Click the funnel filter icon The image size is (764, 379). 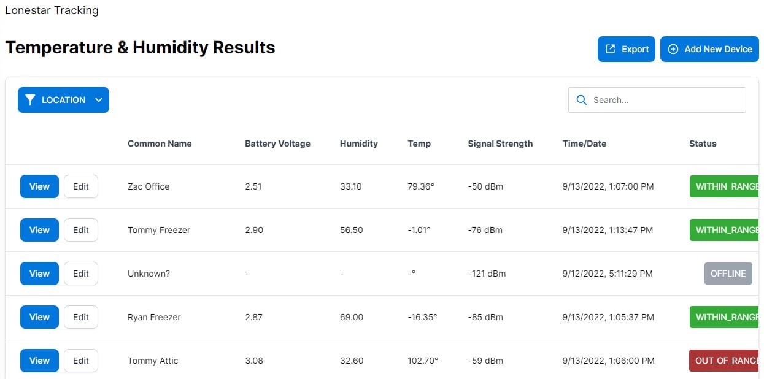[x=30, y=100]
